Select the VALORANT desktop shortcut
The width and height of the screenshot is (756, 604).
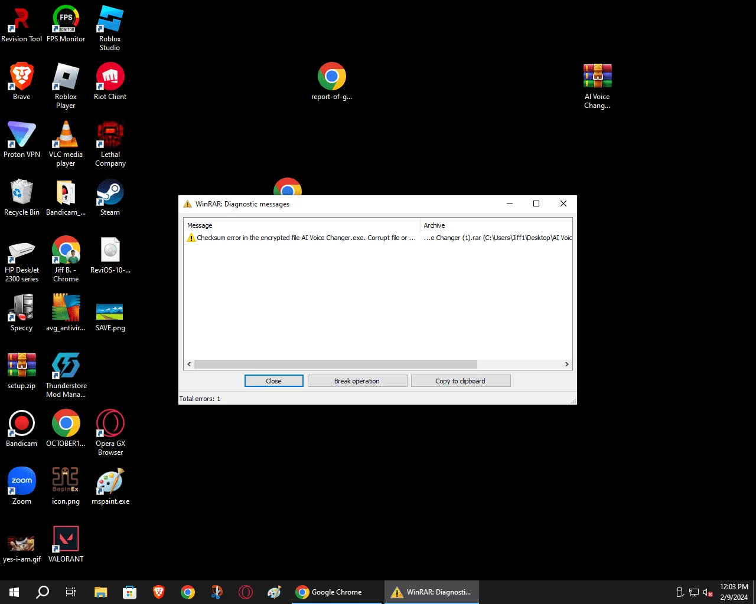tap(66, 544)
